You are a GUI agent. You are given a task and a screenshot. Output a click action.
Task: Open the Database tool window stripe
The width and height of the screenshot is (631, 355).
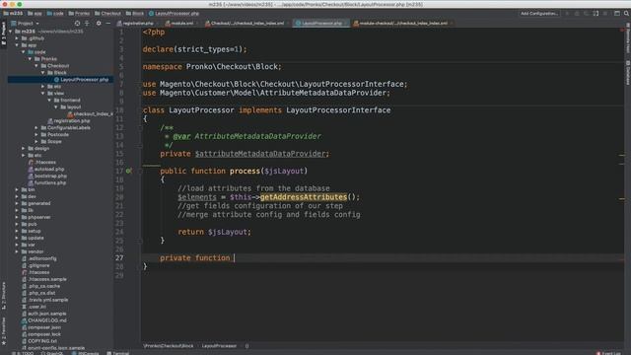627,72
